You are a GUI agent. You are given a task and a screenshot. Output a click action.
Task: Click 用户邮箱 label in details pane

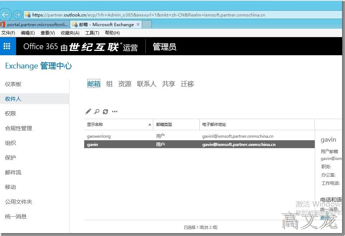(x=329, y=151)
